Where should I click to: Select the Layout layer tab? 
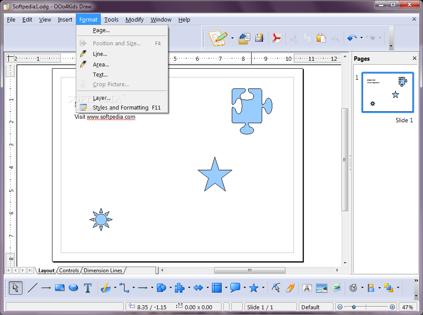[x=46, y=271]
